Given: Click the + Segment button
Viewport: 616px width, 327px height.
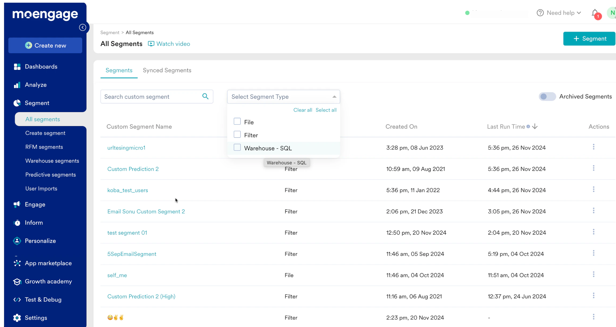Looking at the screenshot, I should (589, 39).
